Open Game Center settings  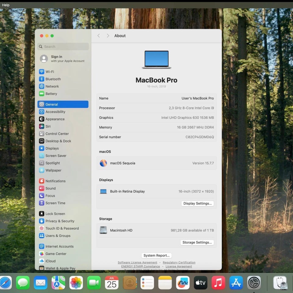(63, 254)
